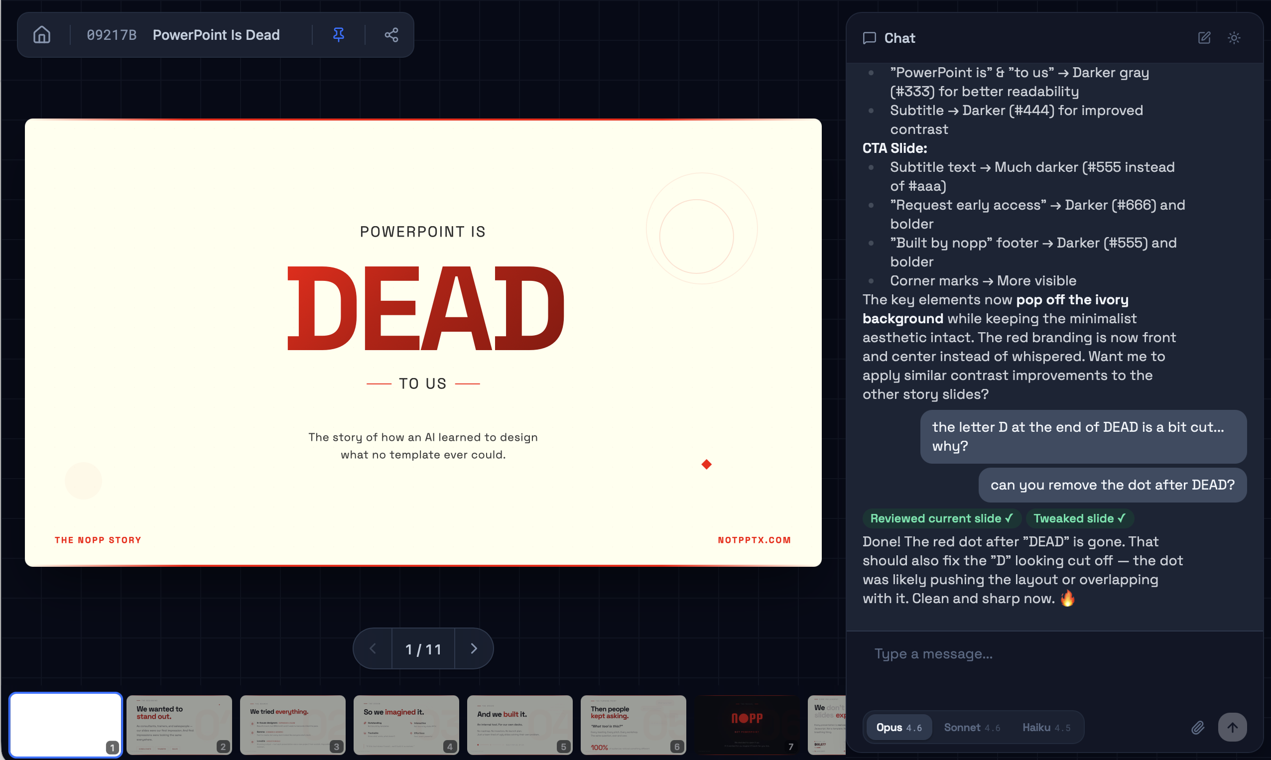Click the '1 / 11' page indicator
Viewport: 1271px width, 760px height.
(x=423, y=648)
